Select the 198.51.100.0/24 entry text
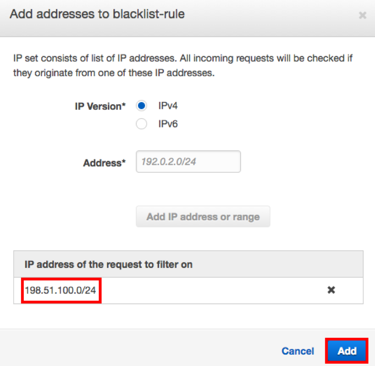This screenshot has height=366, width=375. pyautogui.click(x=60, y=290)
